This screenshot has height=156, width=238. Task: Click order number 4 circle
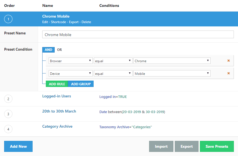pyautogui.click(x=8, y=129)
